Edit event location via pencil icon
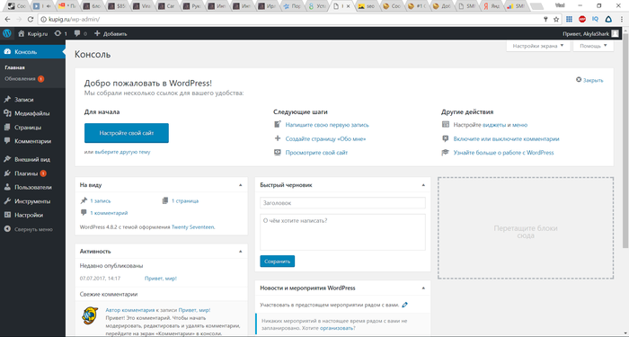Screen dimensions: 629x337 [x=404, y=305]
